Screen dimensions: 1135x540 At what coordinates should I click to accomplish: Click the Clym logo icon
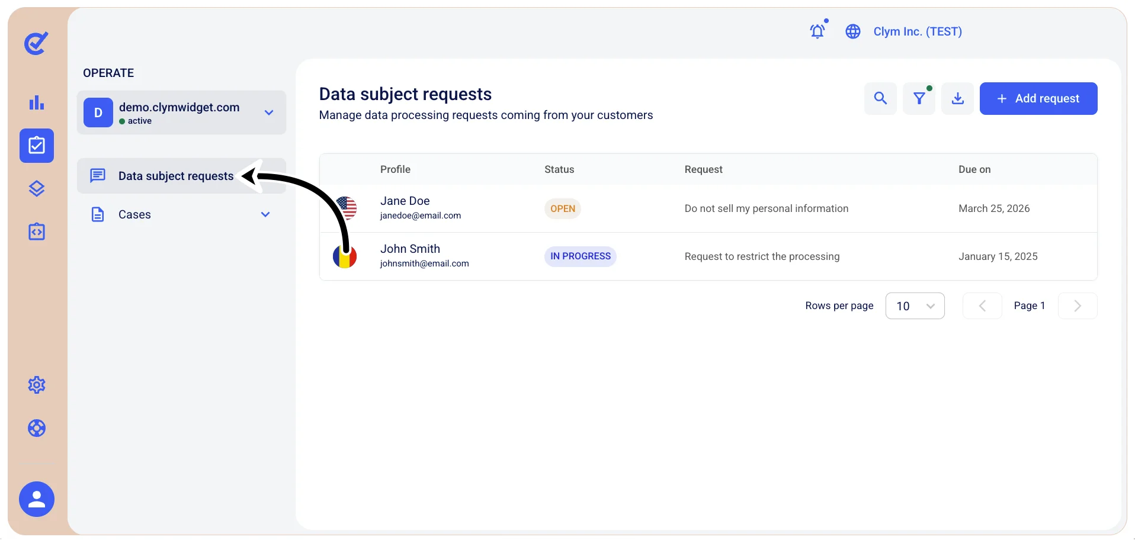36,43
